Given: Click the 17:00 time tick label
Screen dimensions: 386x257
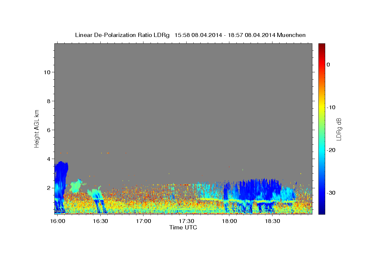Looking at the screenshot, I should coord(143,221).
